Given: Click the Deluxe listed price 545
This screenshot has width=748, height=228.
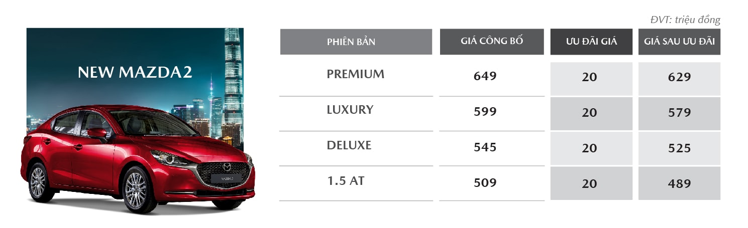Looking at the screenshot, I should [x=485, y=147].
